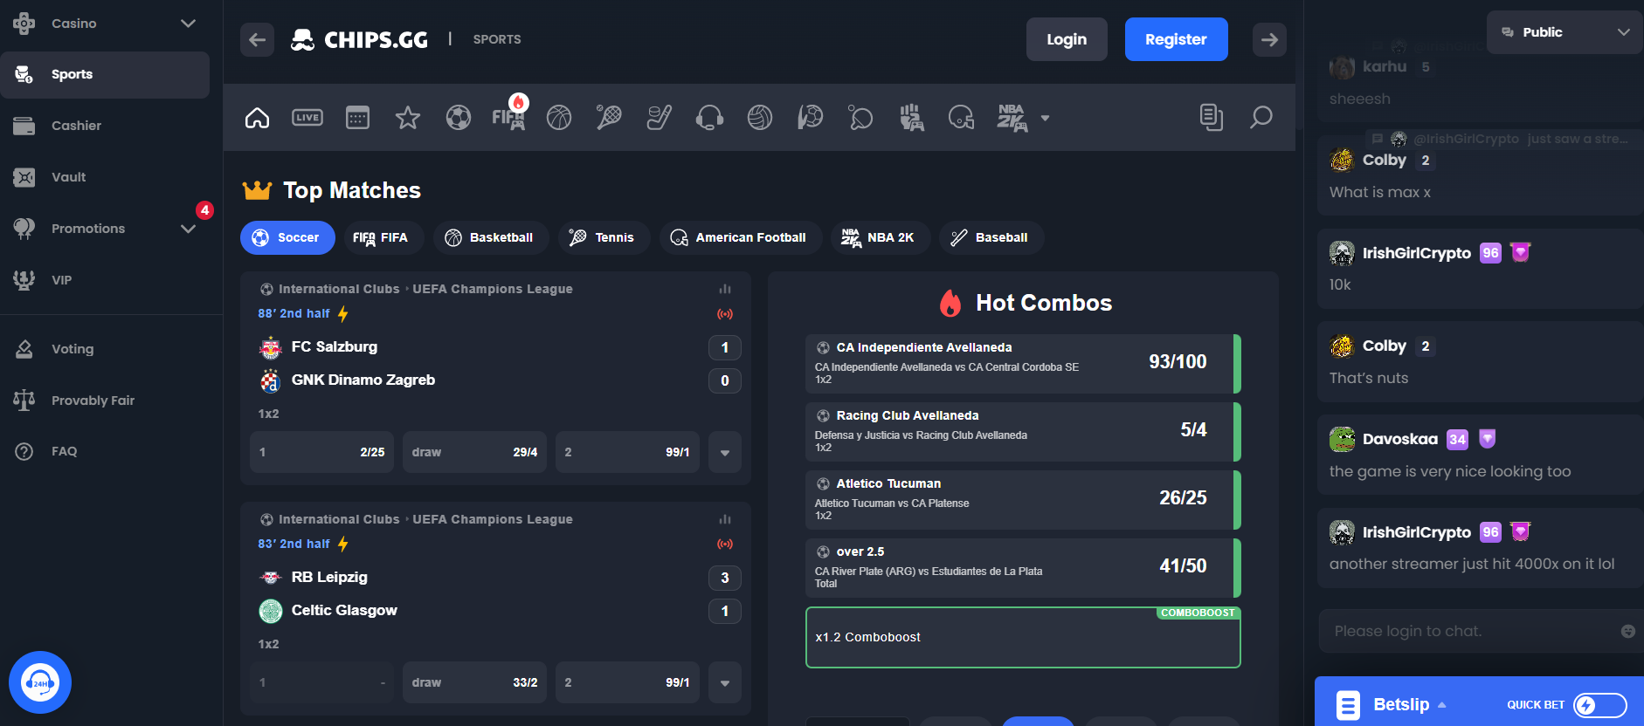1644x726 pixels.
Task: Open 24H live support chat bubble
Action: 40,682
